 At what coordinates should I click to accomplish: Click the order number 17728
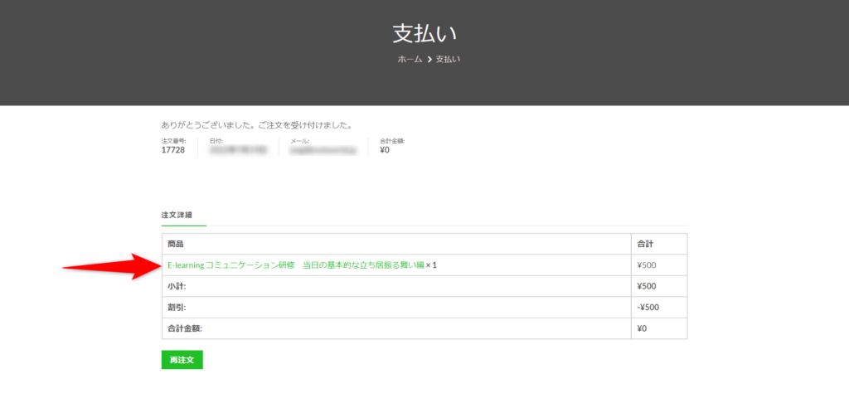tap(173, 151)
